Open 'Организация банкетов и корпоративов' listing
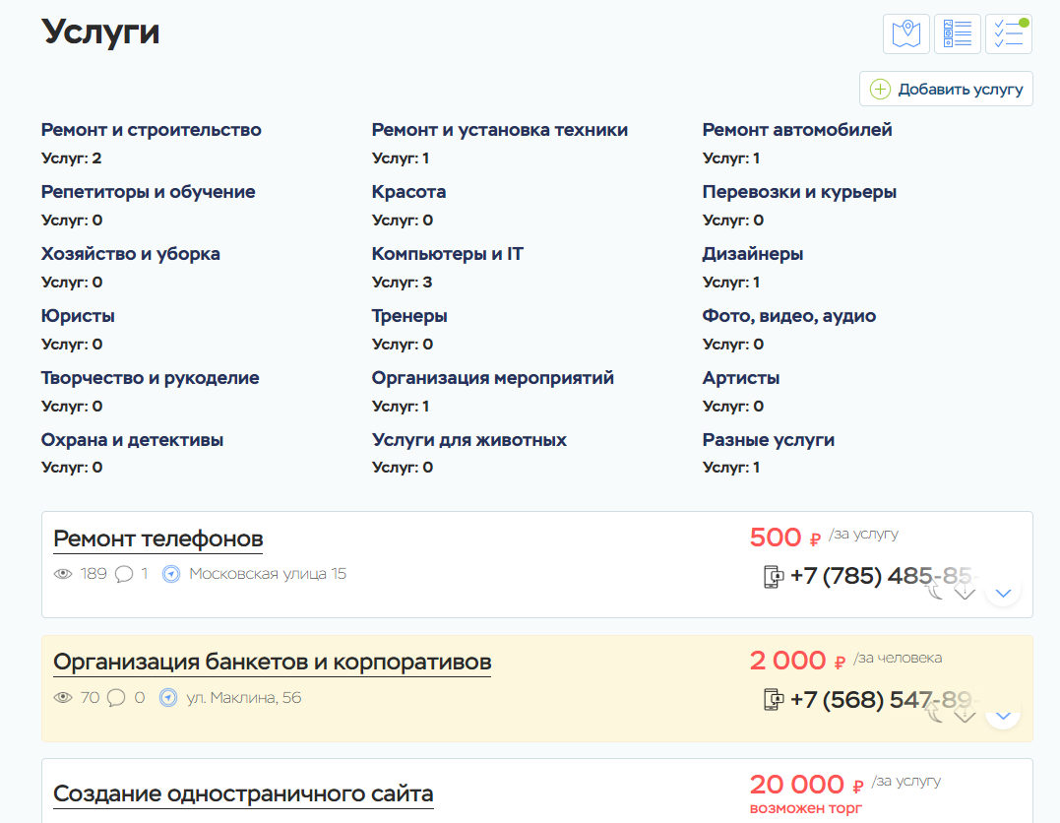This screenshot has height=823, width=1060. click(x=272, y=662)
